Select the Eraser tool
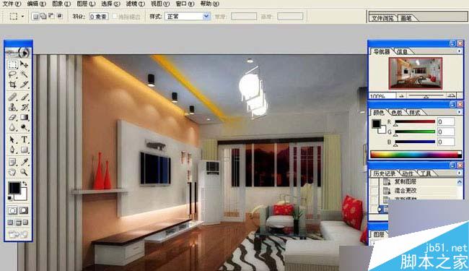Image resolution: width=469 pixels, height=271 pixels. click(12, 117)
